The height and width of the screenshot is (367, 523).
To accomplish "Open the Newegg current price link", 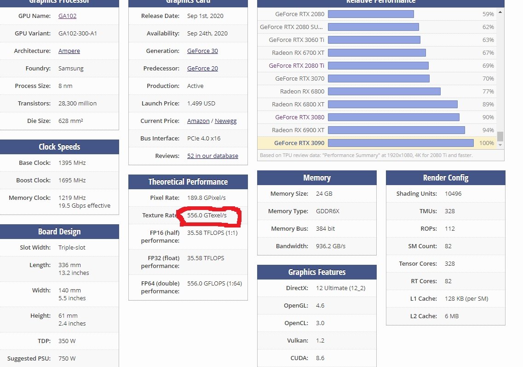I will coord(225,121).
